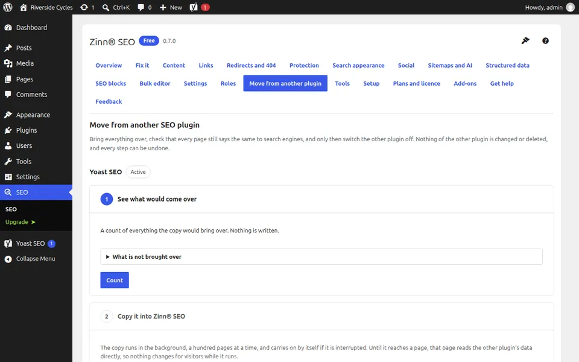
Task: Open Bulk editor tab
Action: pos(155,83)
